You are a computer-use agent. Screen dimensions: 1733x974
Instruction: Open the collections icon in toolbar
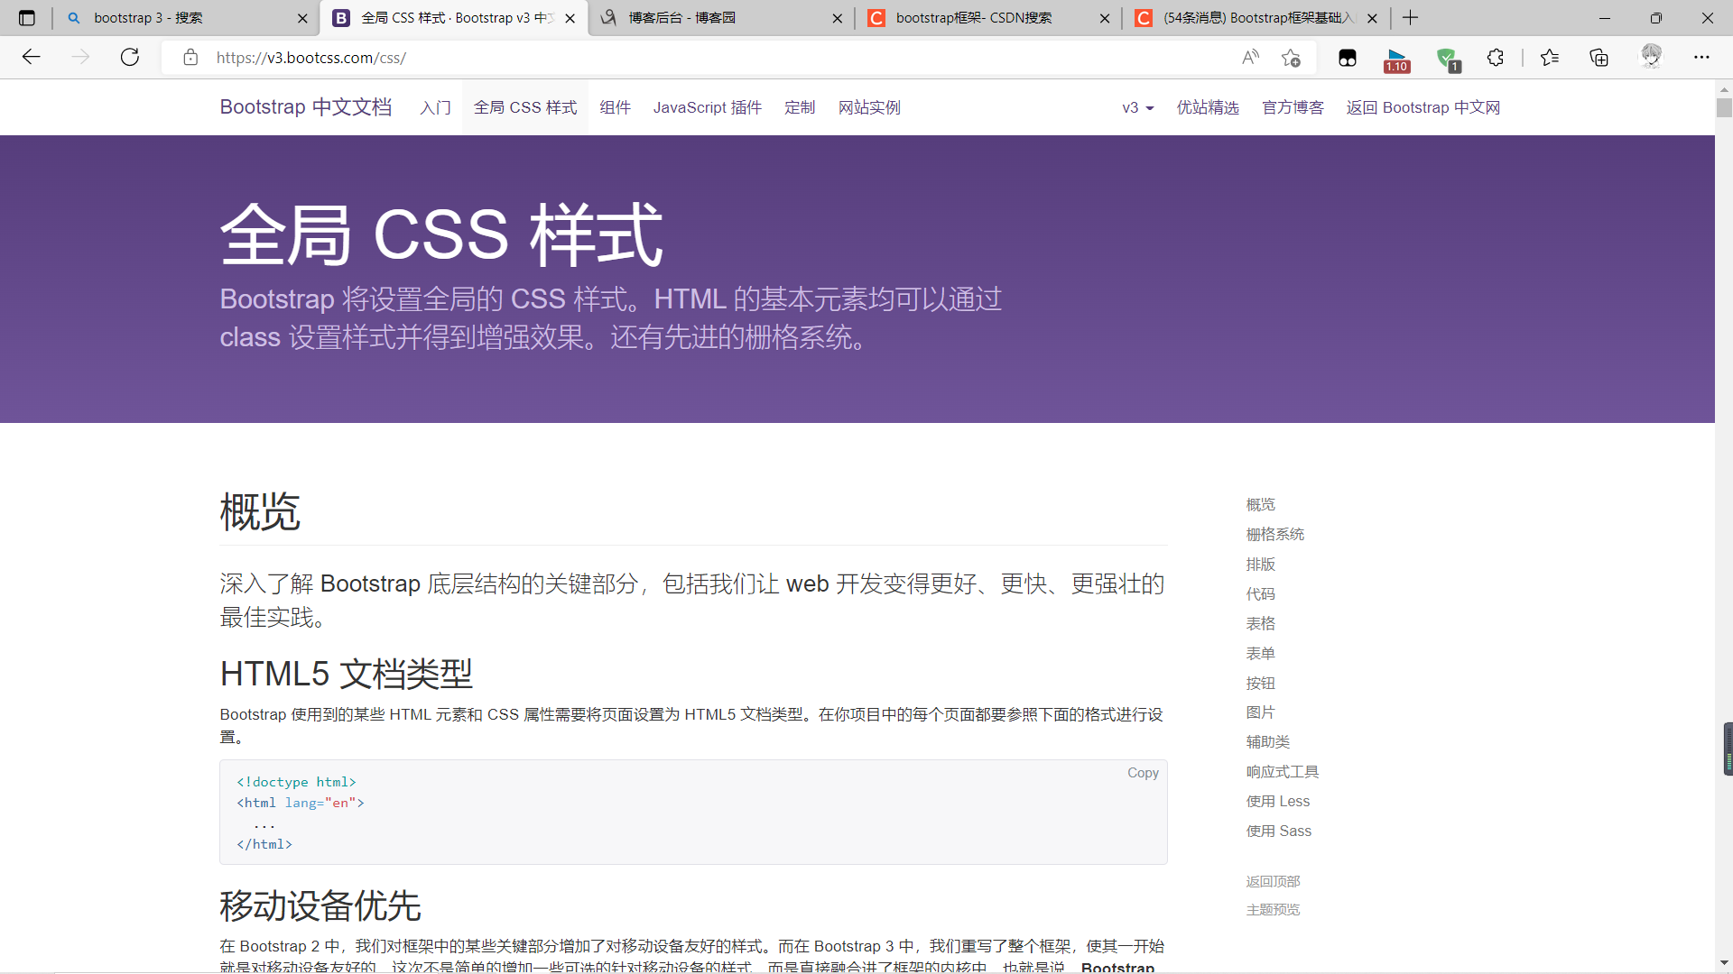[x=1599, y=58]
